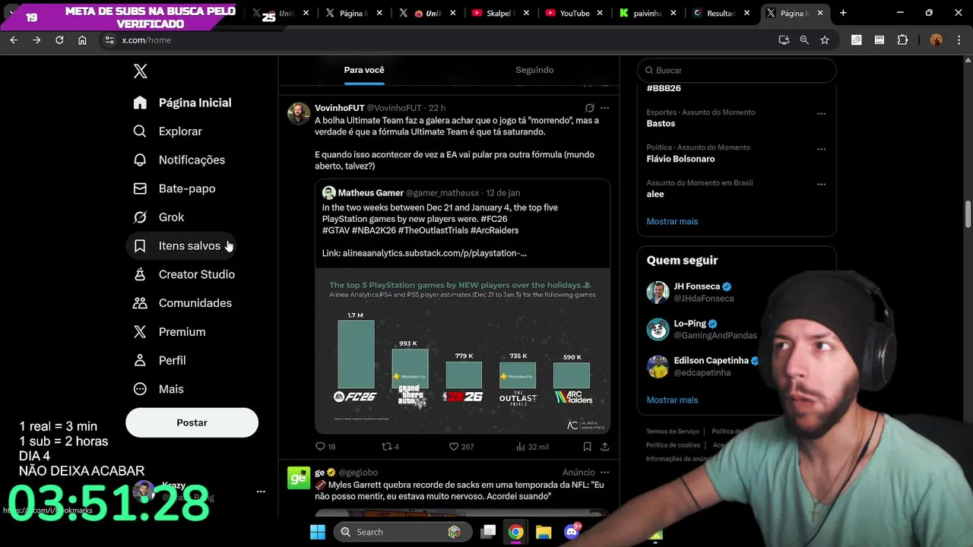
Task: Bookmark page with star icon
Action: click(825, 40)
